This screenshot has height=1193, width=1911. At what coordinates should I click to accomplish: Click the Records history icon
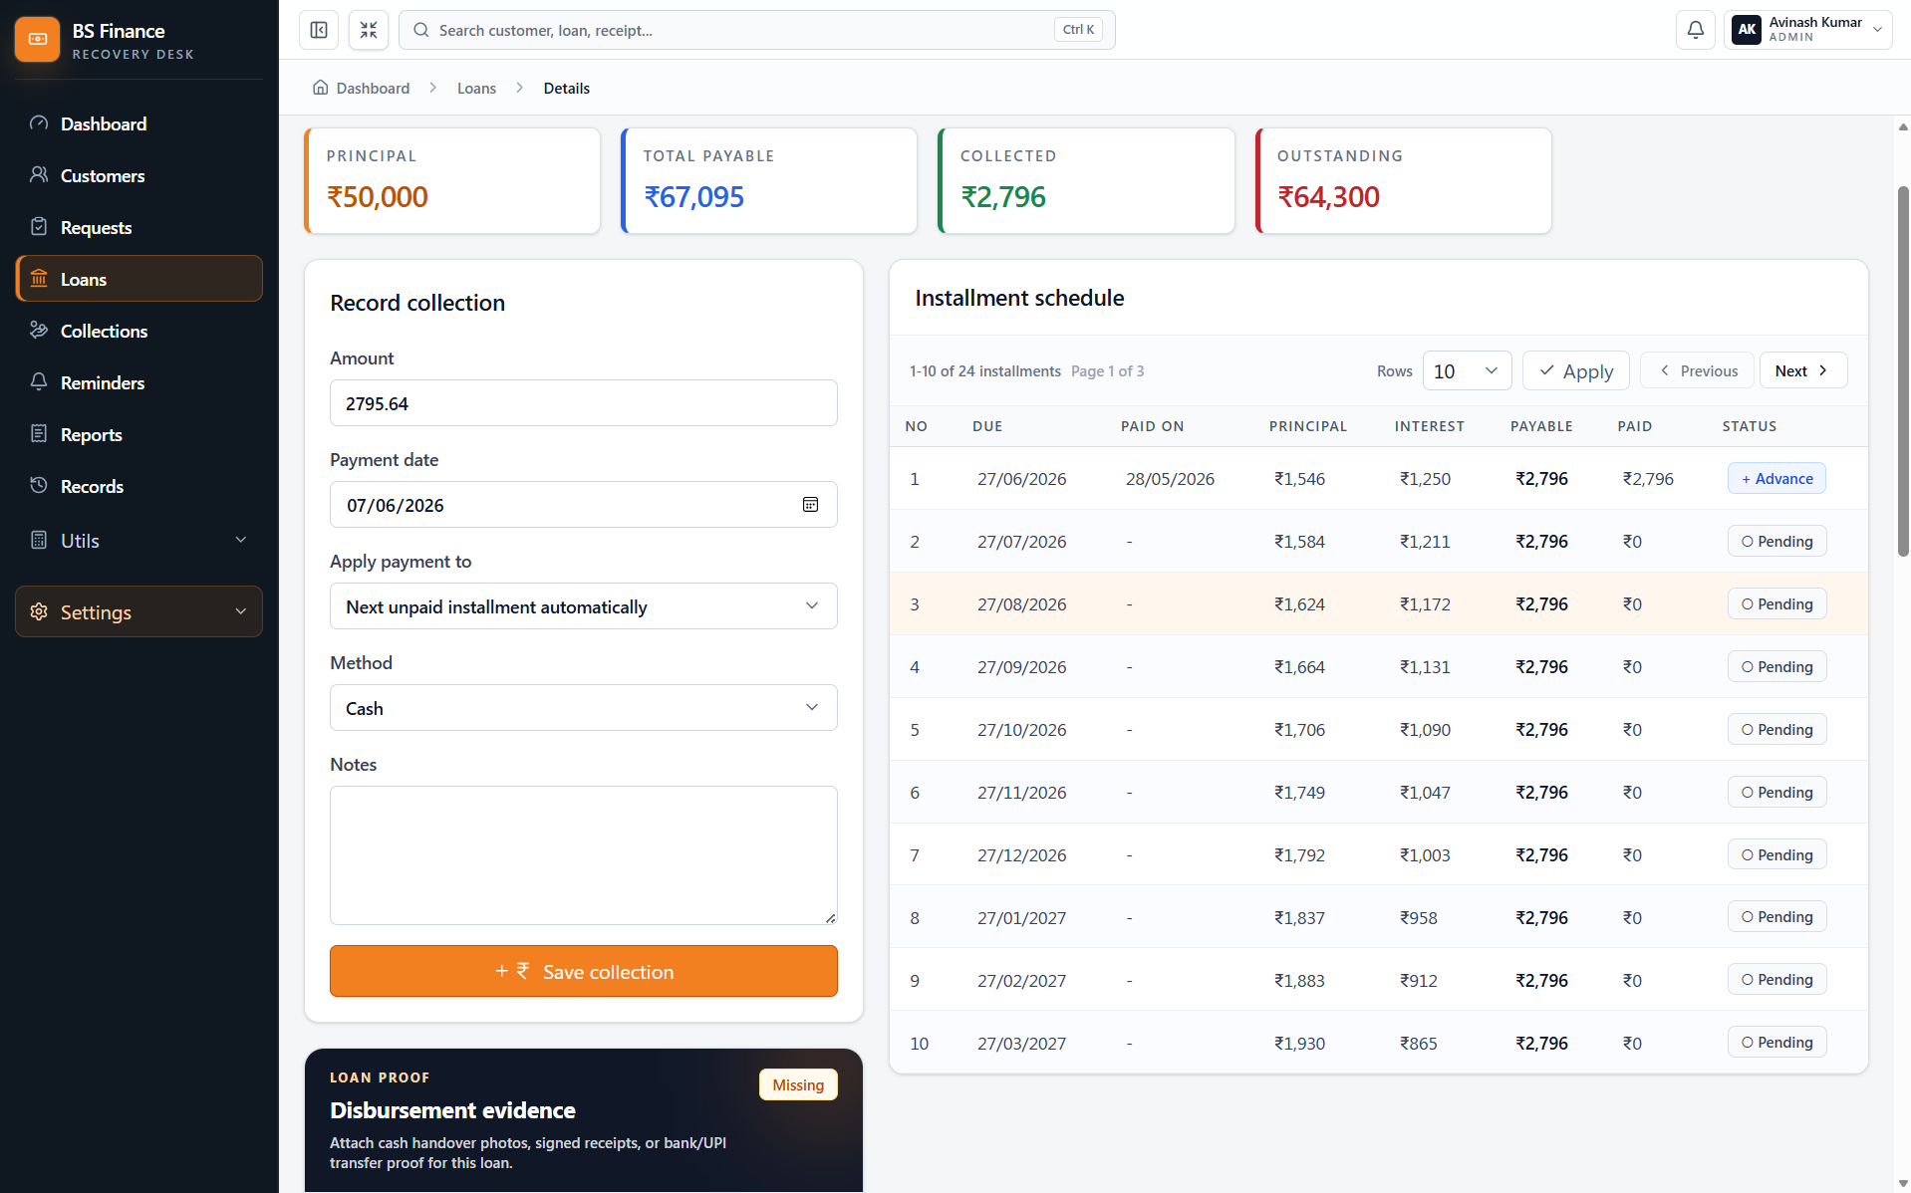click(x=39, y=486)
